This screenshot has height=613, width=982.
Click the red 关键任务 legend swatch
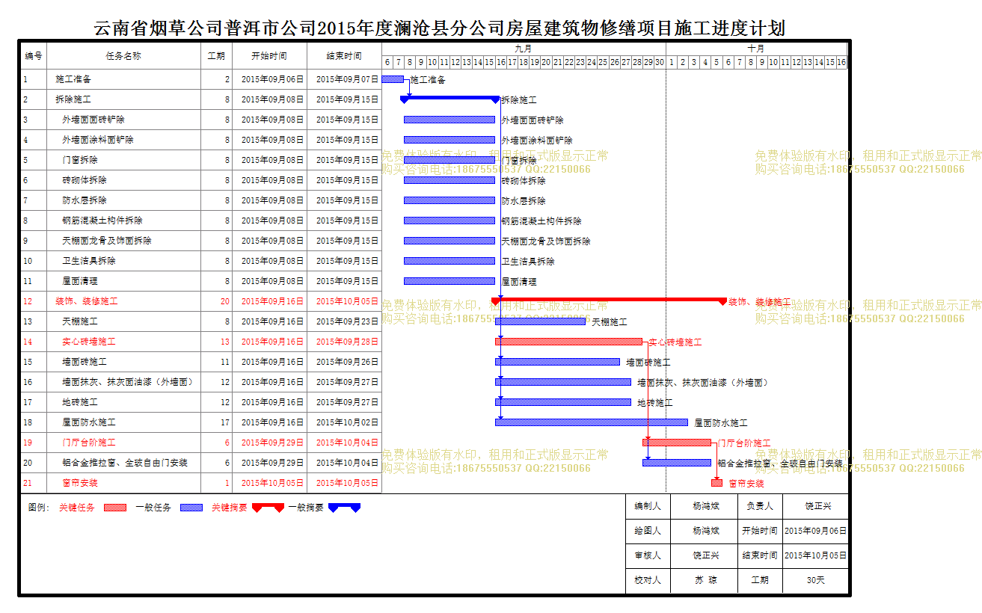114,508
